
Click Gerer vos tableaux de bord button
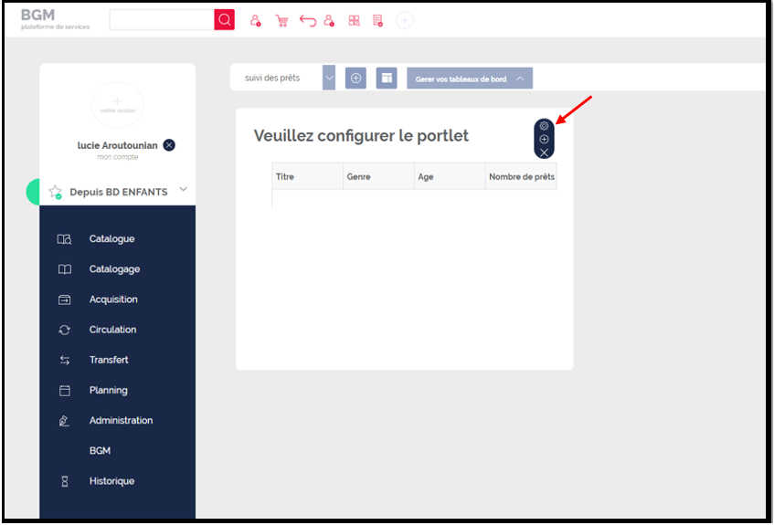click(x=470, y=79)
